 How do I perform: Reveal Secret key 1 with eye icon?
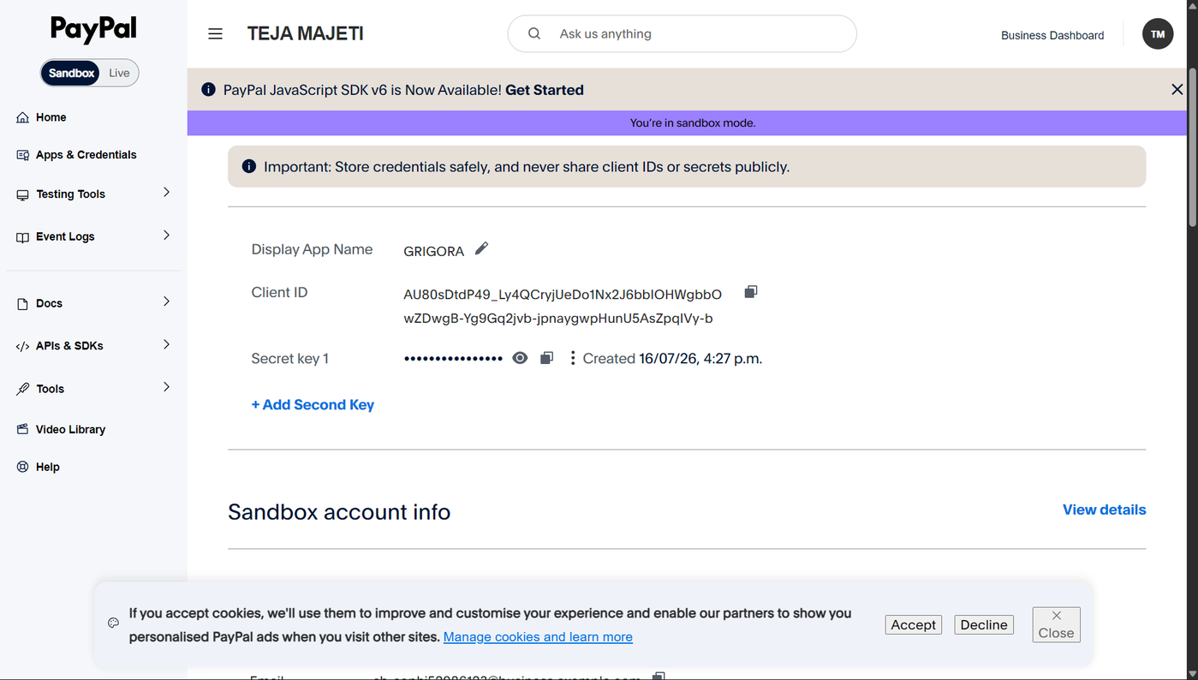520,358
